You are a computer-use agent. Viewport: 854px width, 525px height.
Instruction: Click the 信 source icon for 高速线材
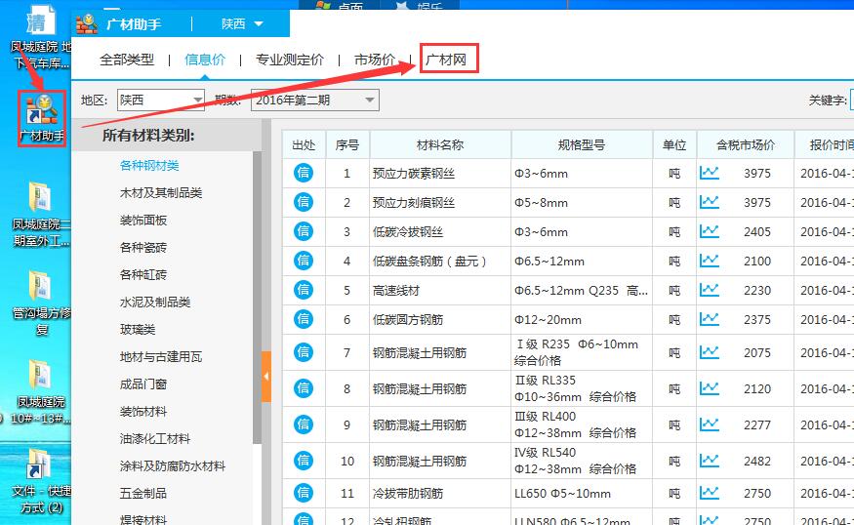tap(304, 290)
